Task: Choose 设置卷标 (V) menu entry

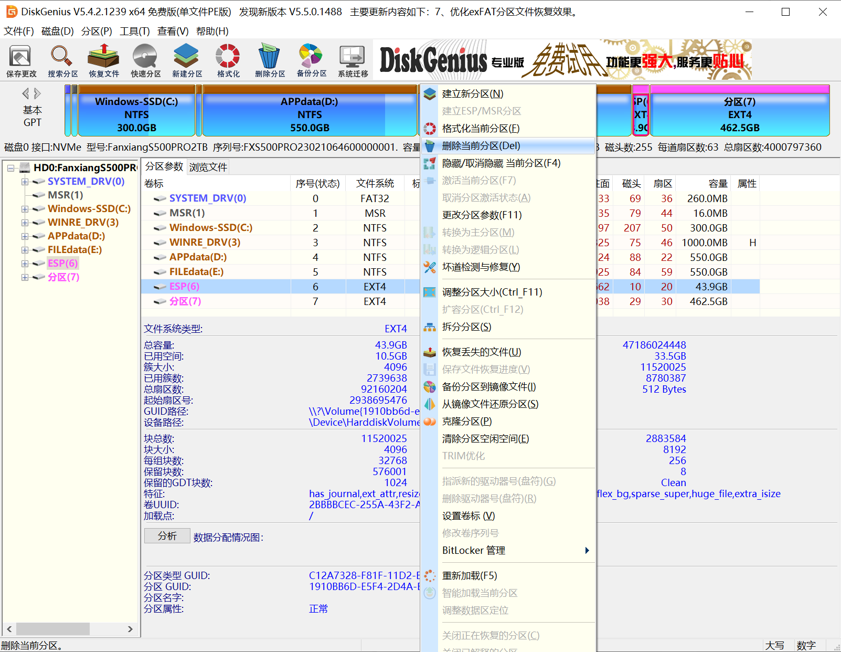Action: click(x=508, y=517)
